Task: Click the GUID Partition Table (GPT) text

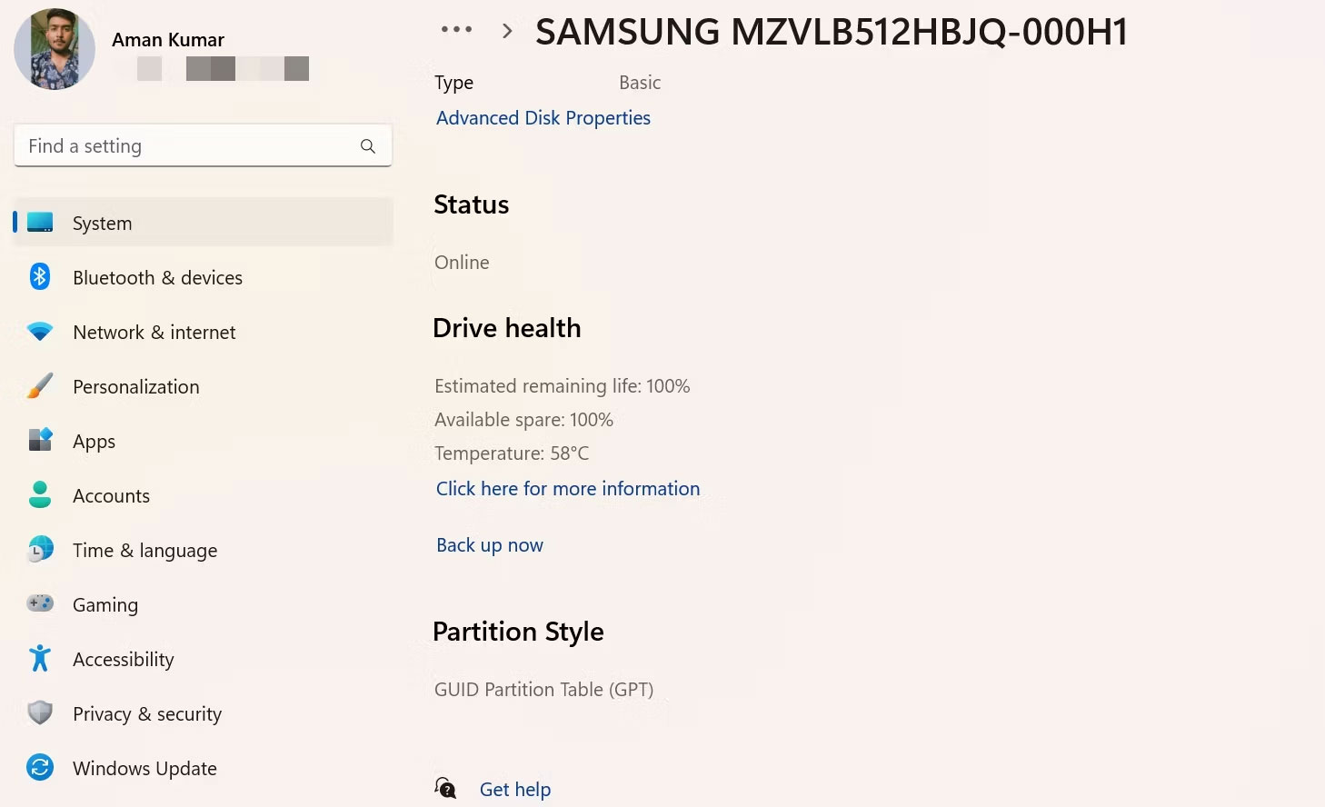Action: (544, 690)
